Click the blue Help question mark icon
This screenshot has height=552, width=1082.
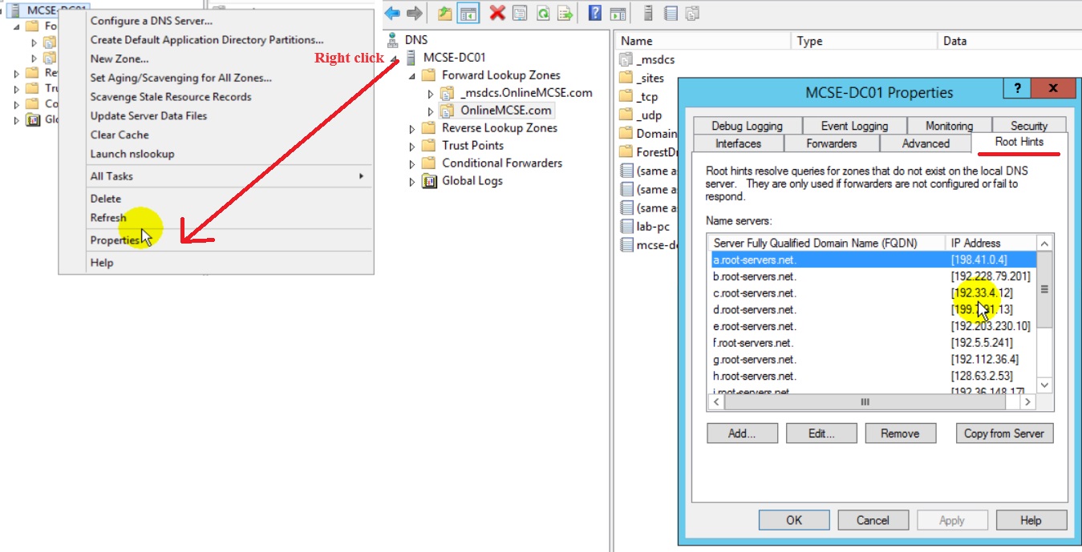[594, 13]
